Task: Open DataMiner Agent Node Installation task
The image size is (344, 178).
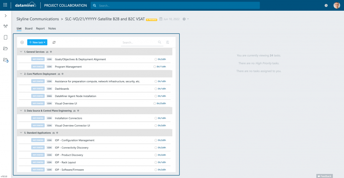Action: pos(76,96)
